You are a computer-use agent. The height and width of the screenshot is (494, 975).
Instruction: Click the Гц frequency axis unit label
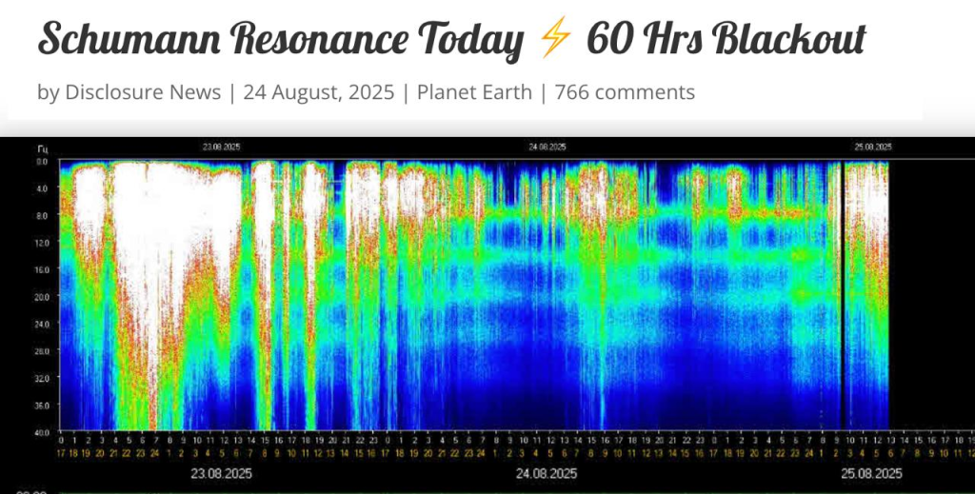[43, 148]
